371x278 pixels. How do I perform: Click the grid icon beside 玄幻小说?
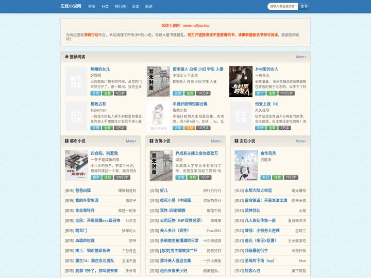[237, 141]
